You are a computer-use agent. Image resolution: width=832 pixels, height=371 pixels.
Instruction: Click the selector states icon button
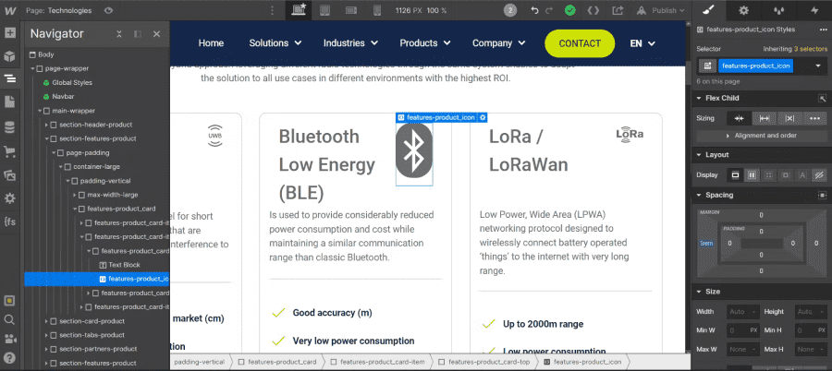(707, 66)
